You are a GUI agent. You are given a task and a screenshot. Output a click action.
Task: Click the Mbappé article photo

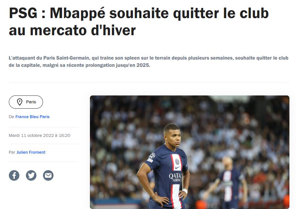[x=190, y=152]
